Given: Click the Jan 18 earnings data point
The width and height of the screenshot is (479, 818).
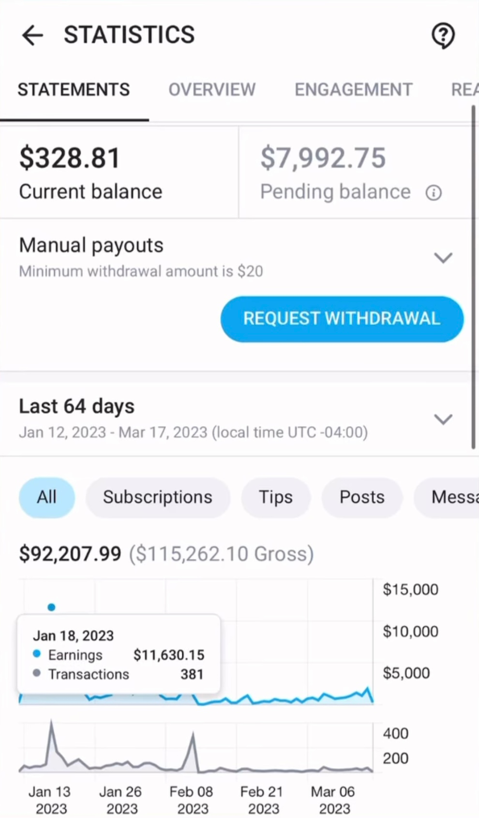Looking at the screenshot, I should coord(51,607).
